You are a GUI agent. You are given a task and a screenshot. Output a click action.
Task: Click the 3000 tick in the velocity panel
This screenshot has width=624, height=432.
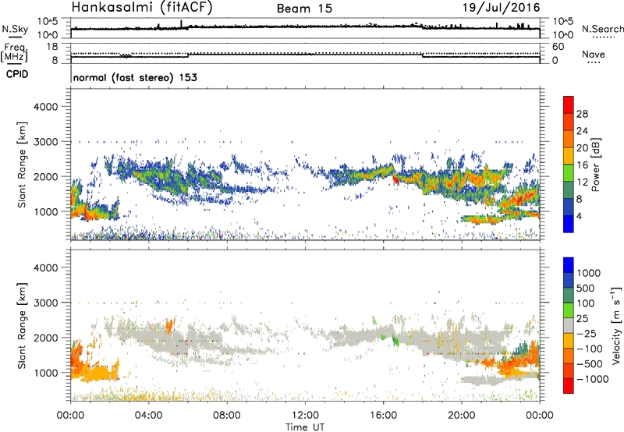coord(46,303)
